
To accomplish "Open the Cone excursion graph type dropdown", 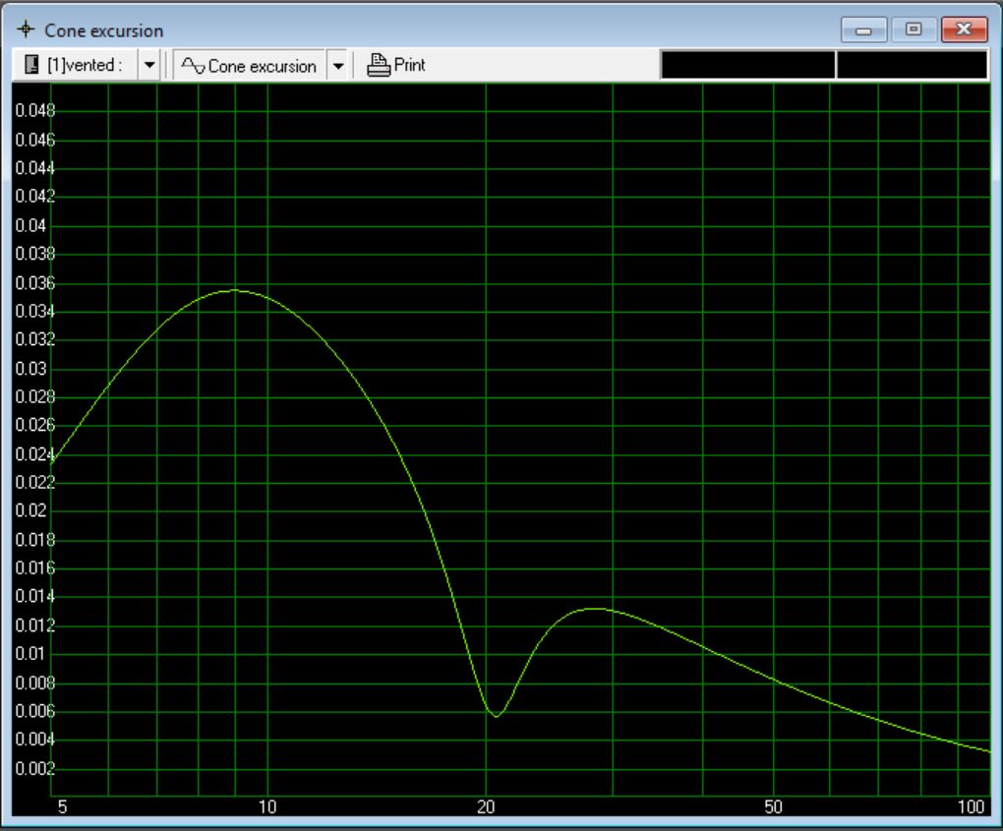I will tap(338, 65).
